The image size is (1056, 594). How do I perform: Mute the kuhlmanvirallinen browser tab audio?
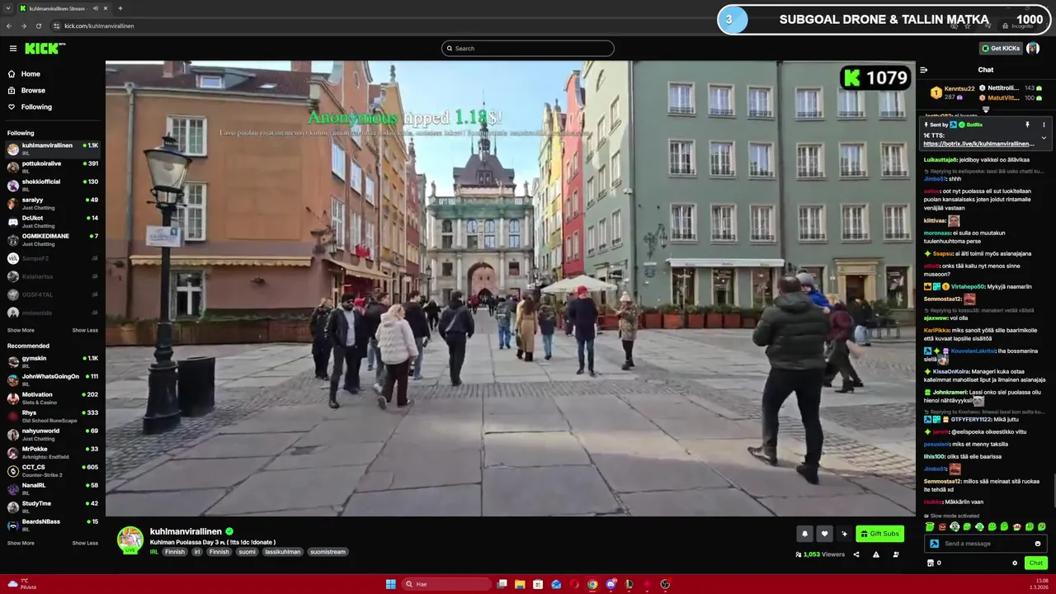(x=96, y=8)
